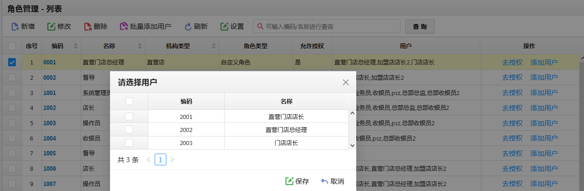Screen dimensions: 584x191
Task: Click the 允许授权 column header
Action: tap(312, 46)
